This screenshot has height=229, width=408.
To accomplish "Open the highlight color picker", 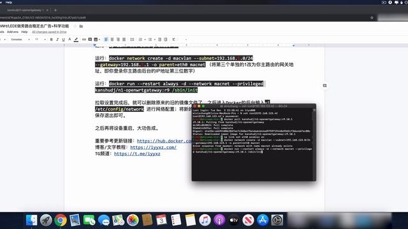I will point(76,39).
